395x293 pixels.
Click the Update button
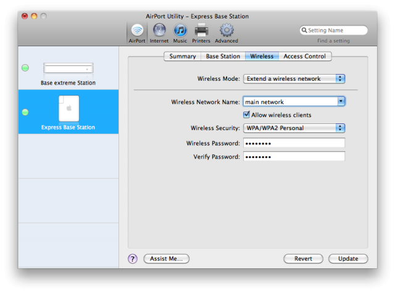[348, 258]
